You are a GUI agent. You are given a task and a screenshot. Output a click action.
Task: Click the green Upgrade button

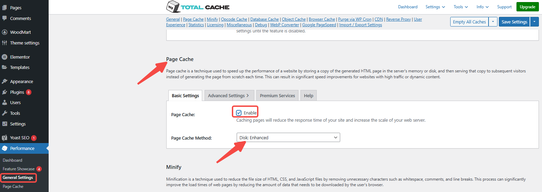pyautogui.click(x=527, y=7)
